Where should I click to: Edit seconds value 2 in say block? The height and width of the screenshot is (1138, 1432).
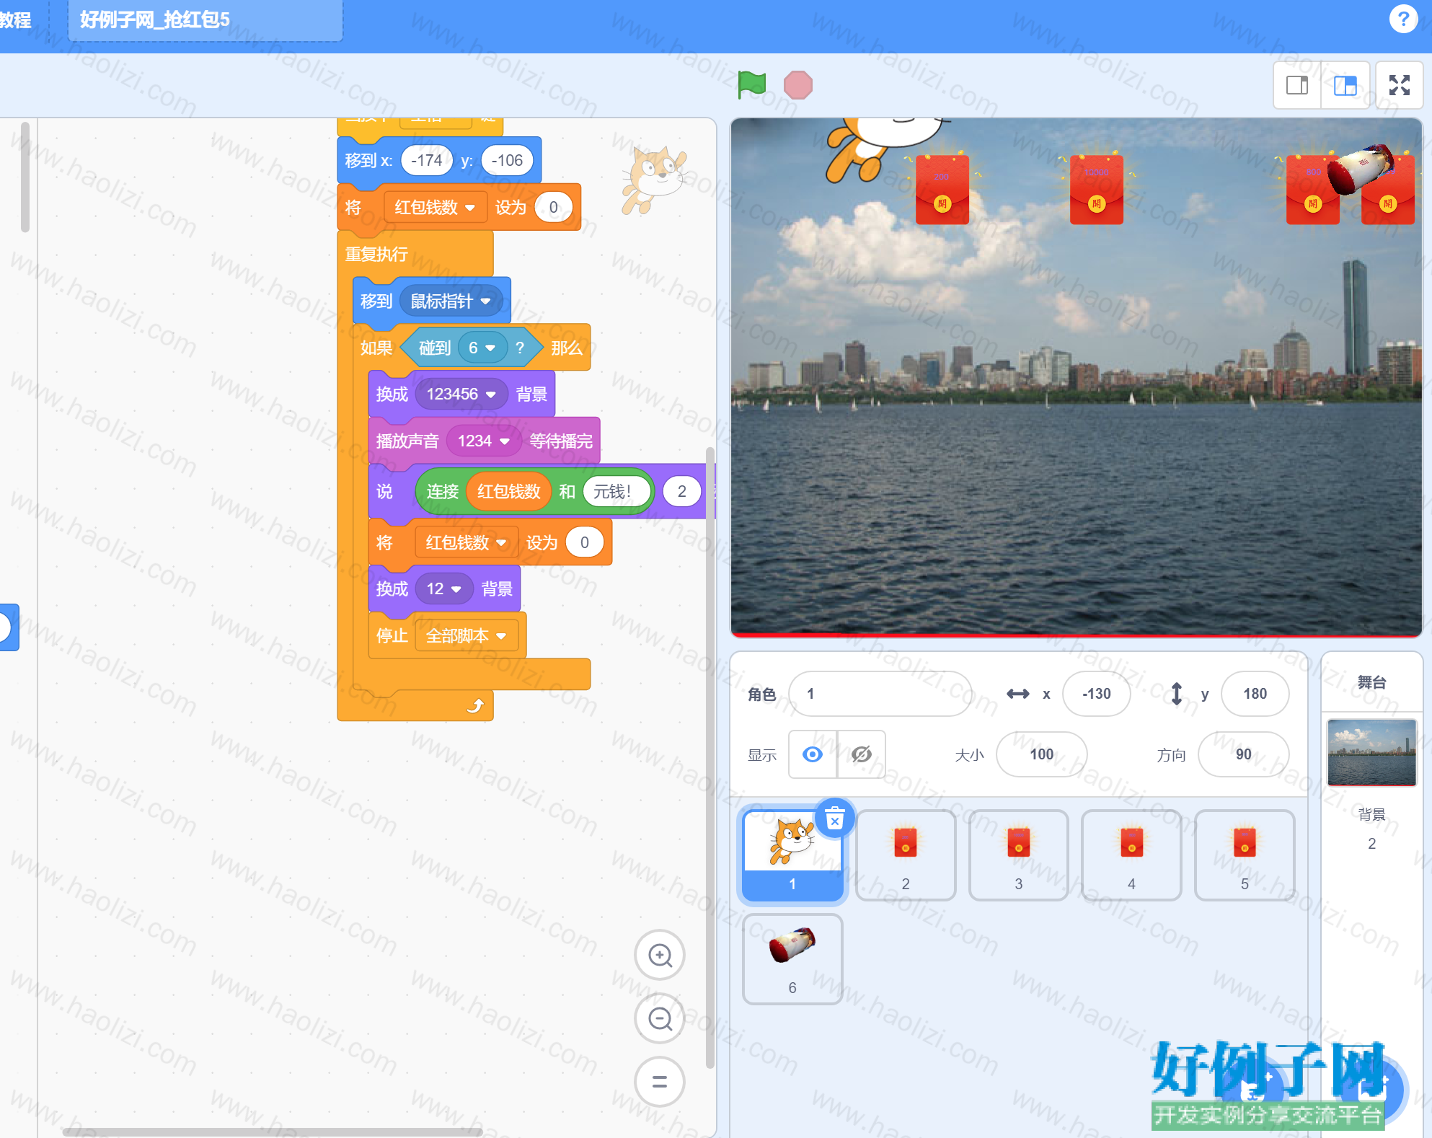681,492
